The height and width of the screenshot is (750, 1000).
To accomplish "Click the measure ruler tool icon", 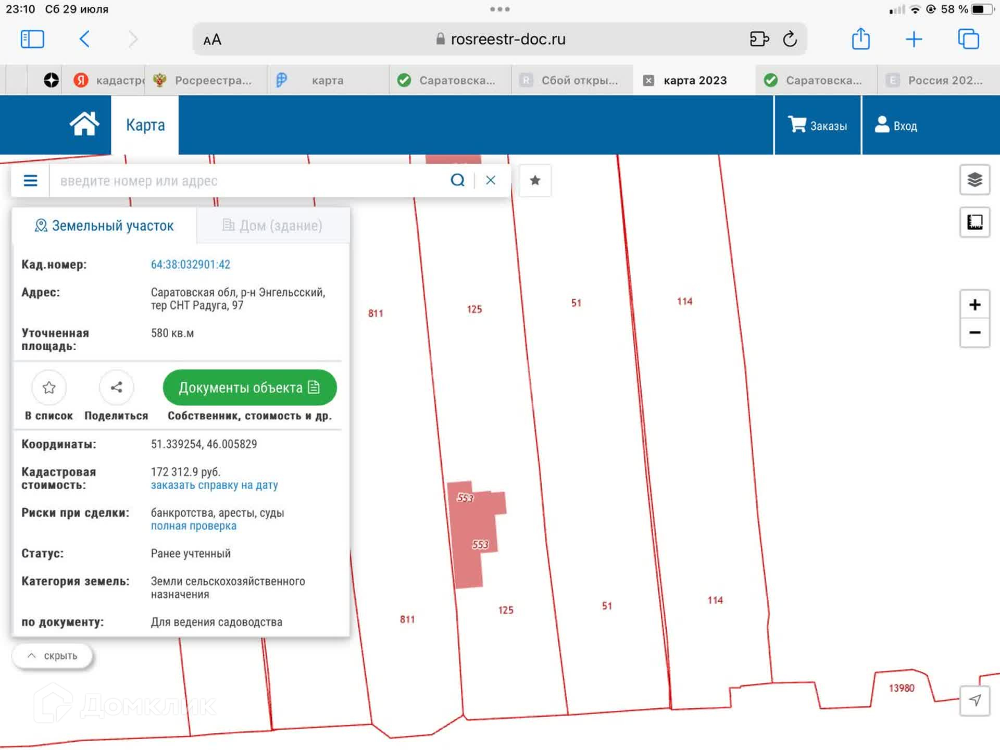I will tap(974, 222).
